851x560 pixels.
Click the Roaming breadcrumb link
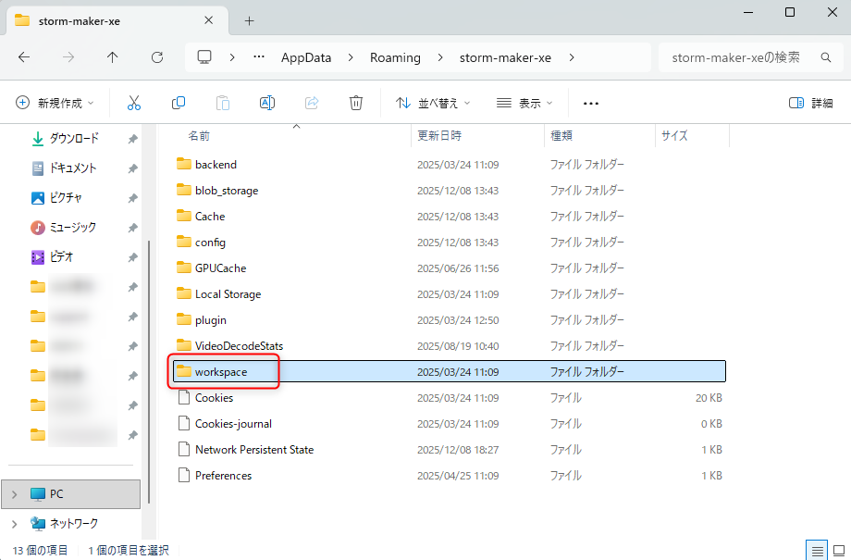point(395,57)
